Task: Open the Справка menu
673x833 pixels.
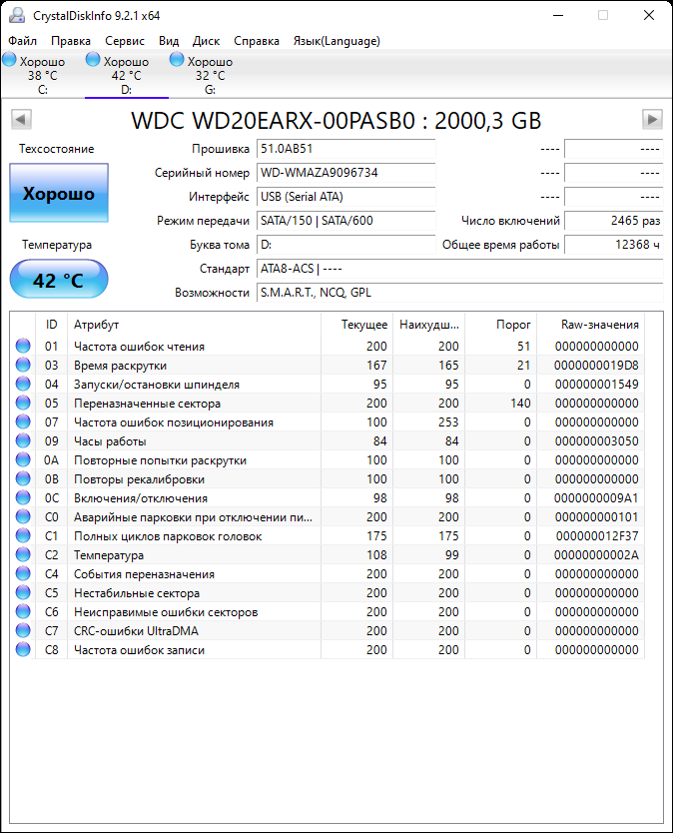Action: [x=257, y=41]
